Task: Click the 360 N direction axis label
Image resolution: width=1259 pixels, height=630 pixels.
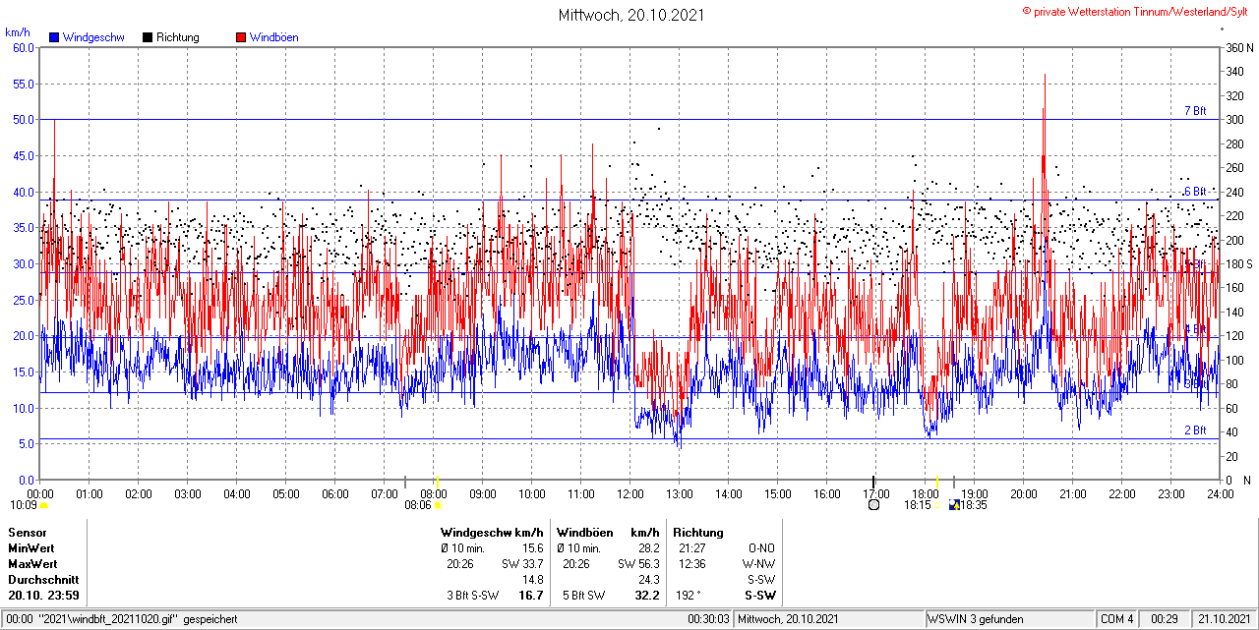Action: 1239,47
